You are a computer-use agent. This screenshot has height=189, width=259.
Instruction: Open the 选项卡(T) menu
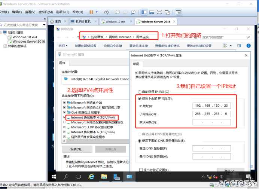[63, 12]
